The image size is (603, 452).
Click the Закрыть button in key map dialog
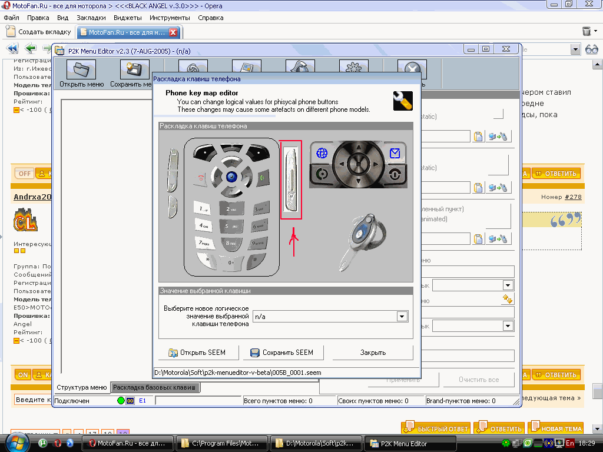pos(373,353)
